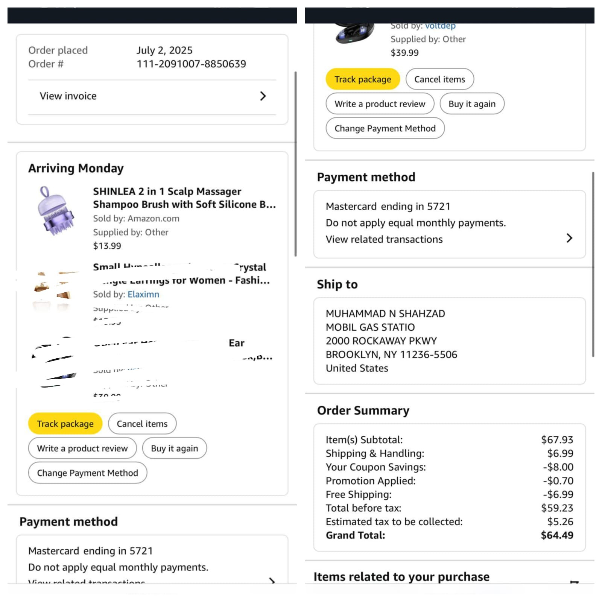Click left Write a product review button
This screenshot has height=602, width=602.
click(x=82, y=448)
